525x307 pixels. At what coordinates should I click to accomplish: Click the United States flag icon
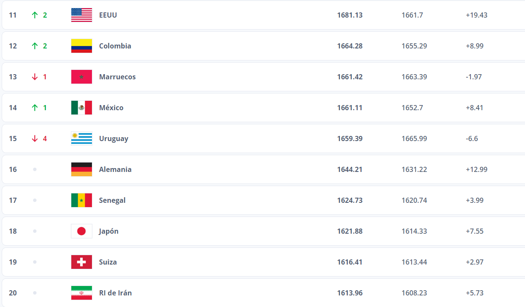82,15
